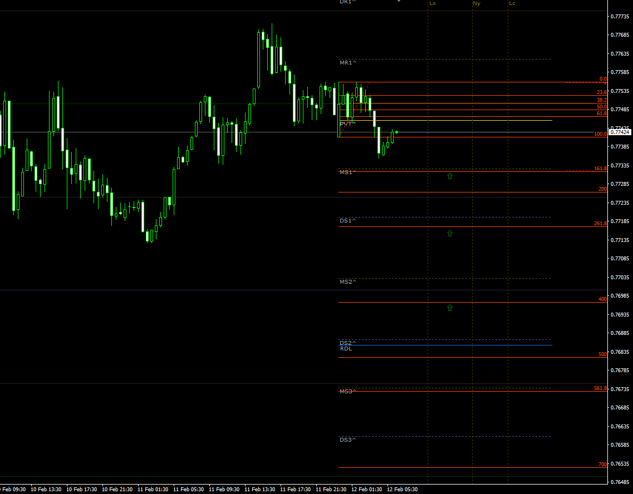Image resolution: width=633 pixels, height=494 pixels.
Task: Toggle the MS2 support label
Action: pos(347,282)
